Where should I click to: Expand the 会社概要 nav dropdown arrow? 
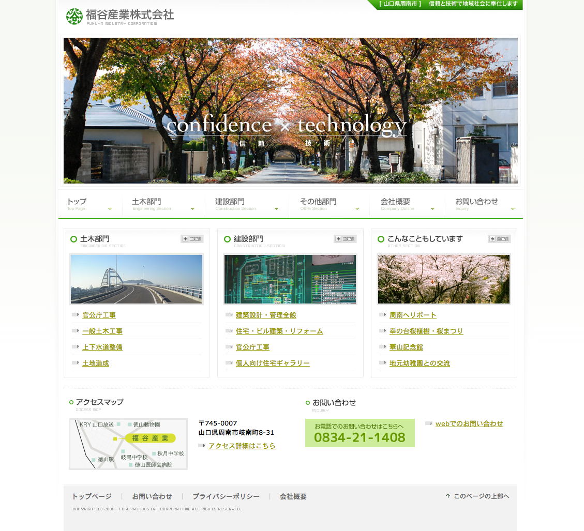pyautogui.click(x=433, y=209)
